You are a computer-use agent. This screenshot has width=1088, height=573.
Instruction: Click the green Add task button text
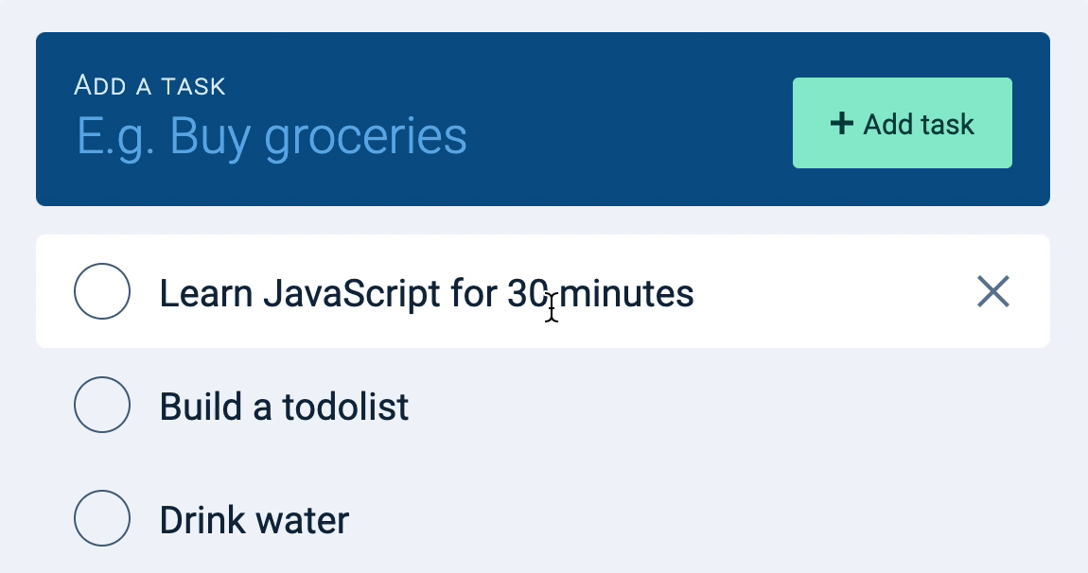(918, 123)
